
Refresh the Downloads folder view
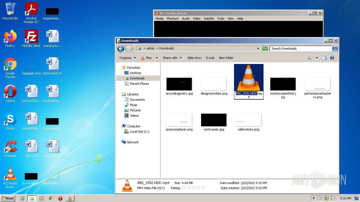click(x=265, y=49)
